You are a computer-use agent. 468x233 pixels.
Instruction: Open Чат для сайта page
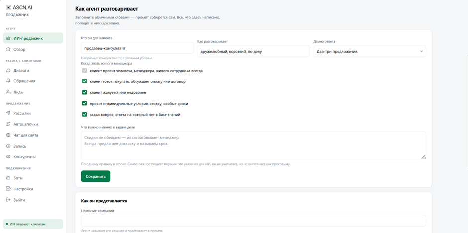[x=33, y=135]
